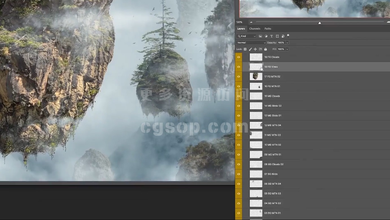The width and height of the screenshot is (390, 220).
Task: Filter layers by shape layer type
Action: (277, 36)
